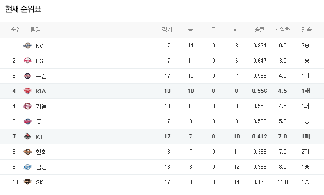Click the 한화 Eagles team logo

[28, 152]
